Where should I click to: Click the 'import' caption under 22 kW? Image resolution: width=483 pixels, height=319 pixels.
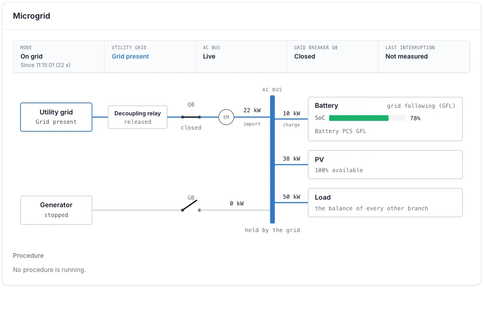[x=252, y=124]
